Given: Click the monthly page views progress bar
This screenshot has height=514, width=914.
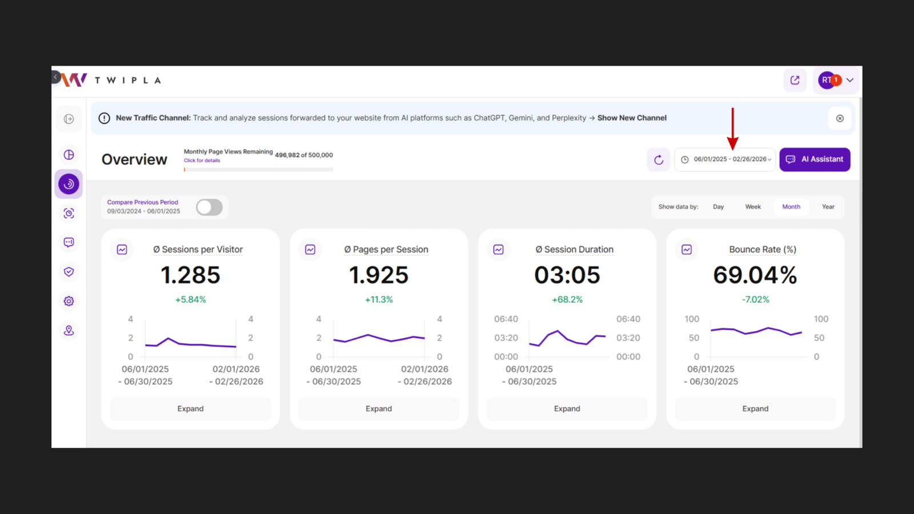Looking at the screenshot, I should click(257, 169).
